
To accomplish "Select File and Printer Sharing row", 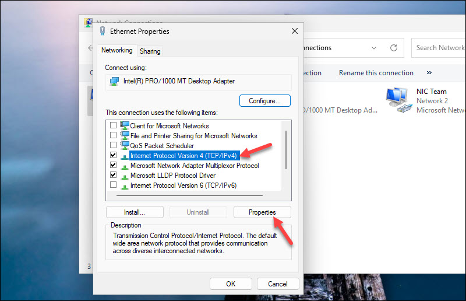I will (194, 136).
